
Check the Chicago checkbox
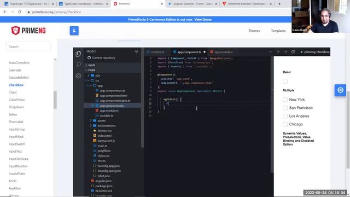[x=285, y=124]
